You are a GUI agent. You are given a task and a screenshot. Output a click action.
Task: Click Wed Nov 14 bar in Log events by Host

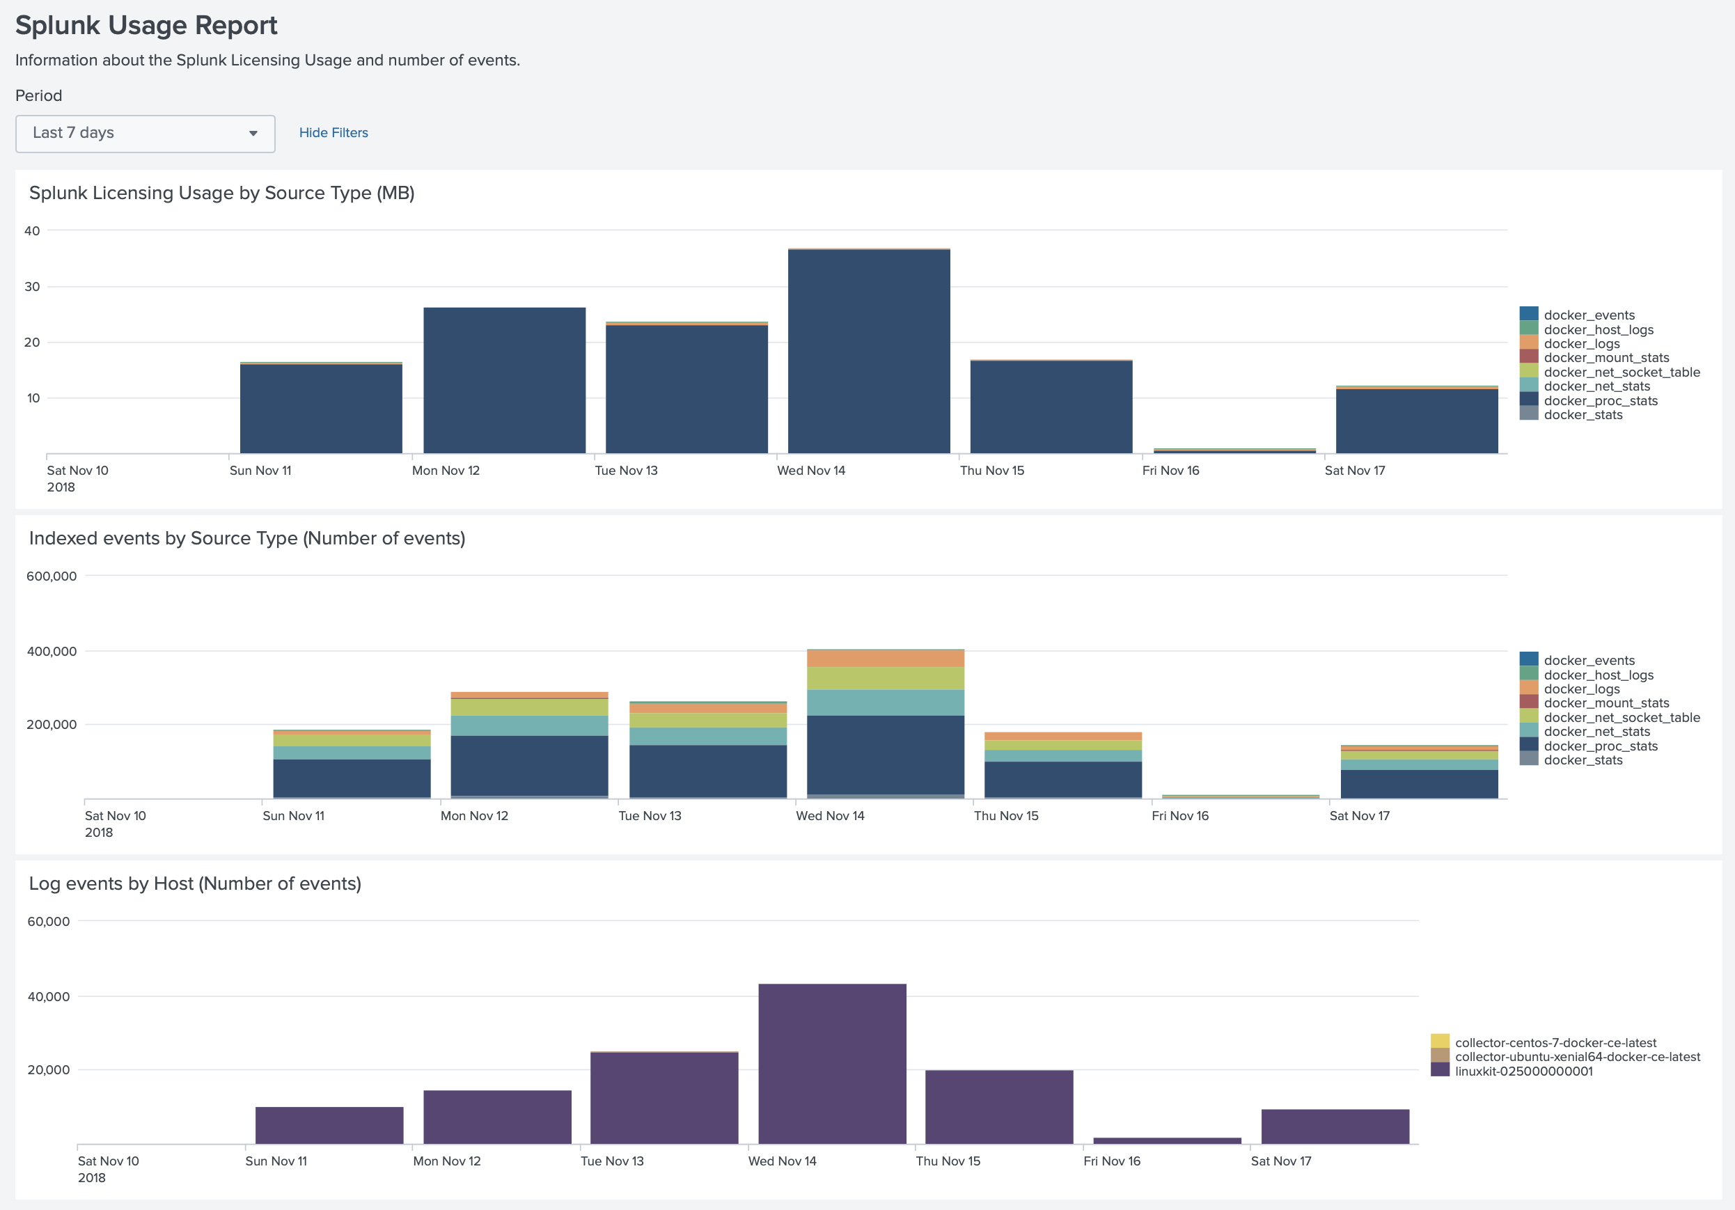click(832, 1064)
